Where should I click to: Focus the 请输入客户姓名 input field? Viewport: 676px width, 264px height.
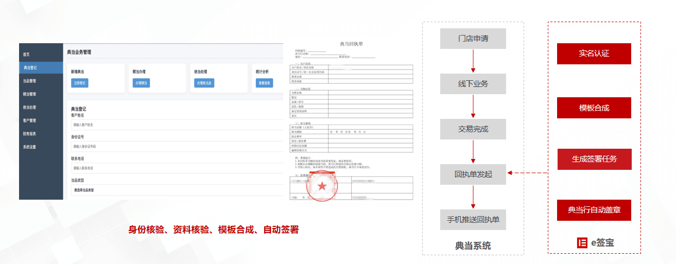click(x=177, y=125)
